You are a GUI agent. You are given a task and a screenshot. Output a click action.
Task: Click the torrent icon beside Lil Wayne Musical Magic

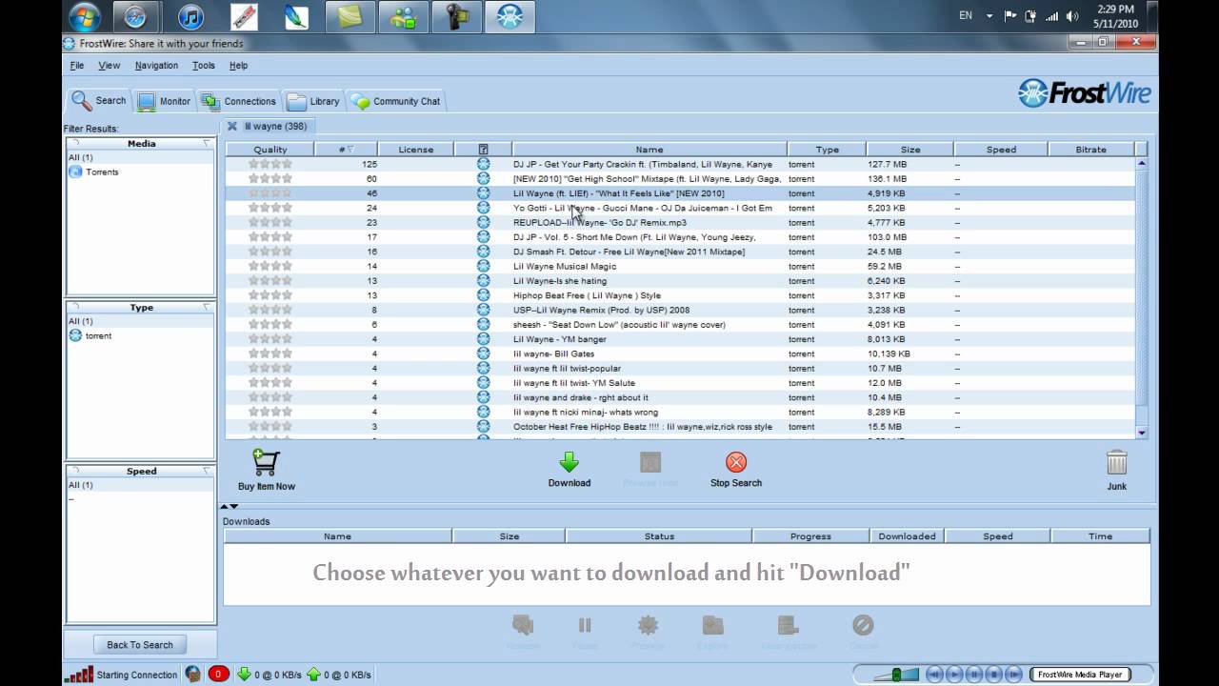tap(483, 266)
